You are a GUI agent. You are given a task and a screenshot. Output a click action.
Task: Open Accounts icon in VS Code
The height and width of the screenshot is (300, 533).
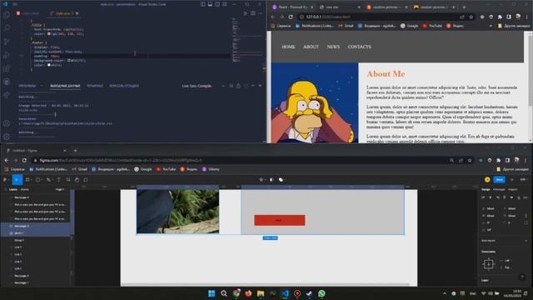[7, 123]
